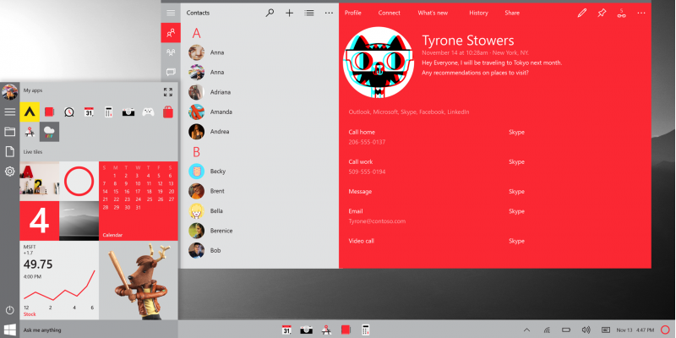Jump using the letter B header
This screenshot has width=676, height=338.
[196, 152]
